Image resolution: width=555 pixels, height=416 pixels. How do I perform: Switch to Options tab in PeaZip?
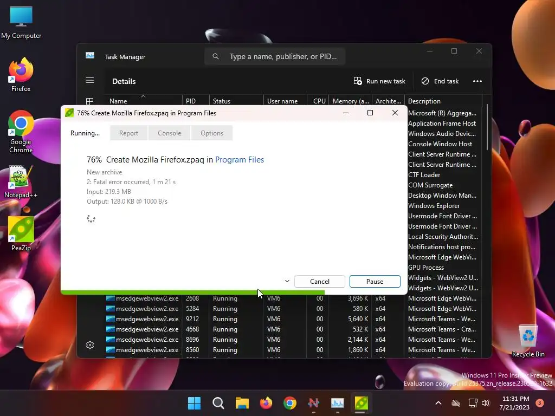click(212, 133)
